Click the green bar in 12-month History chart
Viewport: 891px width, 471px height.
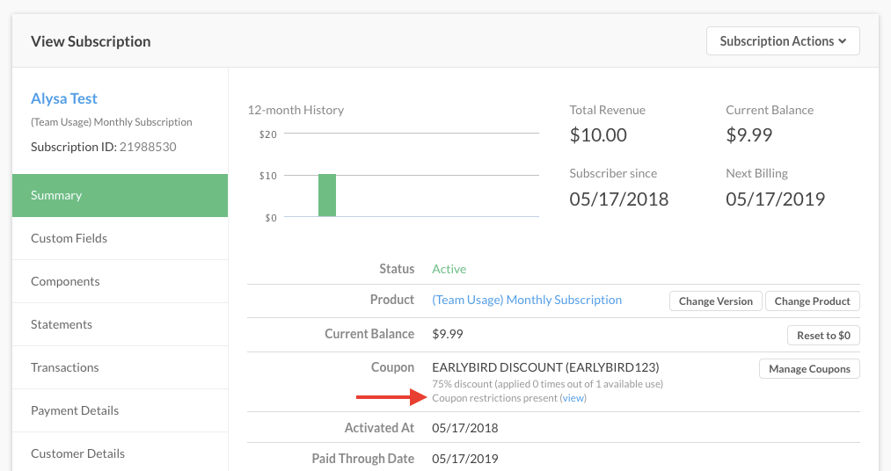(326, 195)
